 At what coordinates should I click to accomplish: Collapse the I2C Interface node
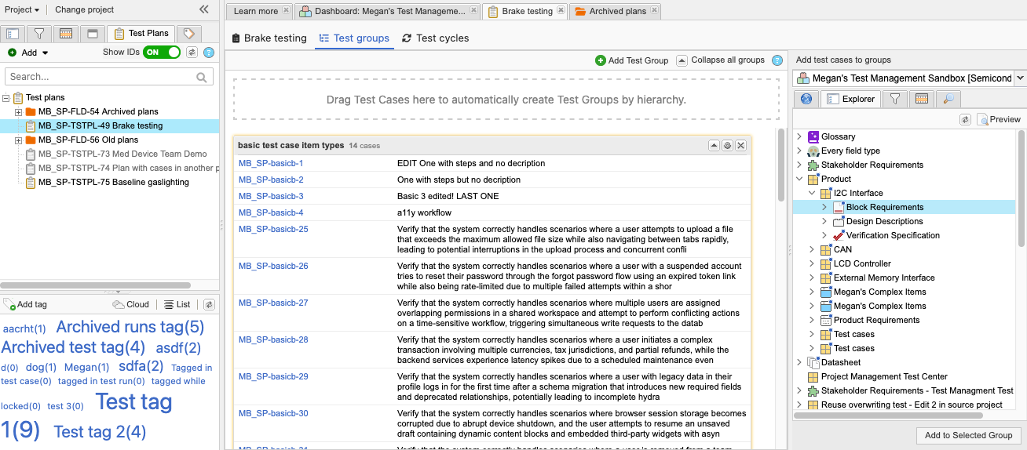[812, 193]
